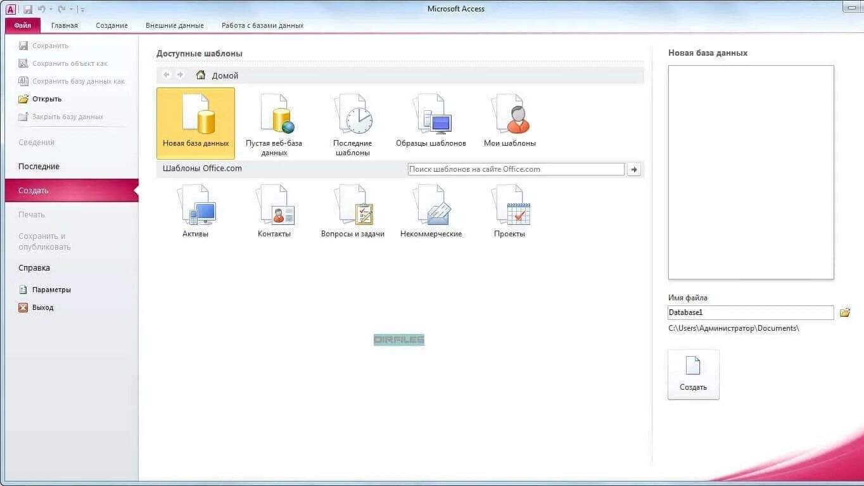Click the Access application icon in title bar
864x486 pixels.
11,9
